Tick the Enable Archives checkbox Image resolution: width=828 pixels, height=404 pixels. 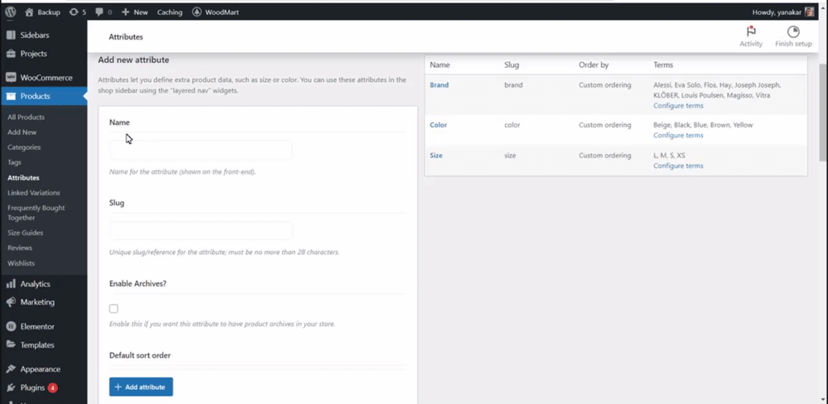[x=113, y=309]
